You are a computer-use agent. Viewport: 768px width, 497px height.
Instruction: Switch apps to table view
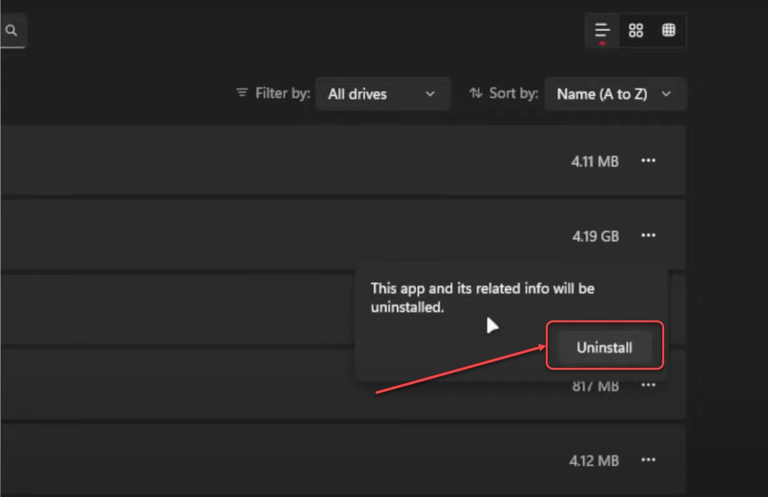click(669, 29)
